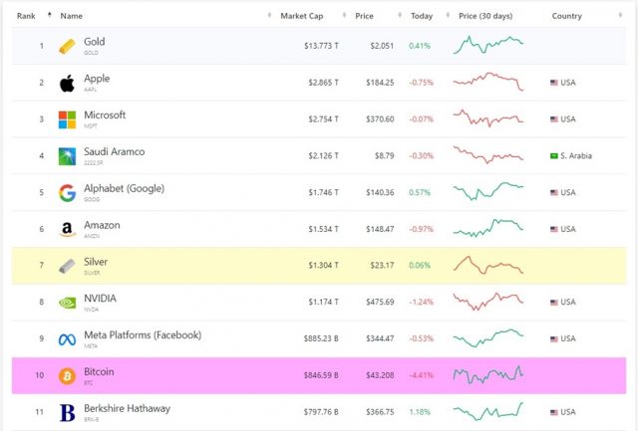
Task: Click Bitcoin's 30-day price chart
Action: (x=487, y=374)
